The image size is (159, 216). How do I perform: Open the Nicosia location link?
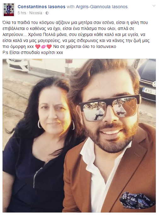coord(36,13)
